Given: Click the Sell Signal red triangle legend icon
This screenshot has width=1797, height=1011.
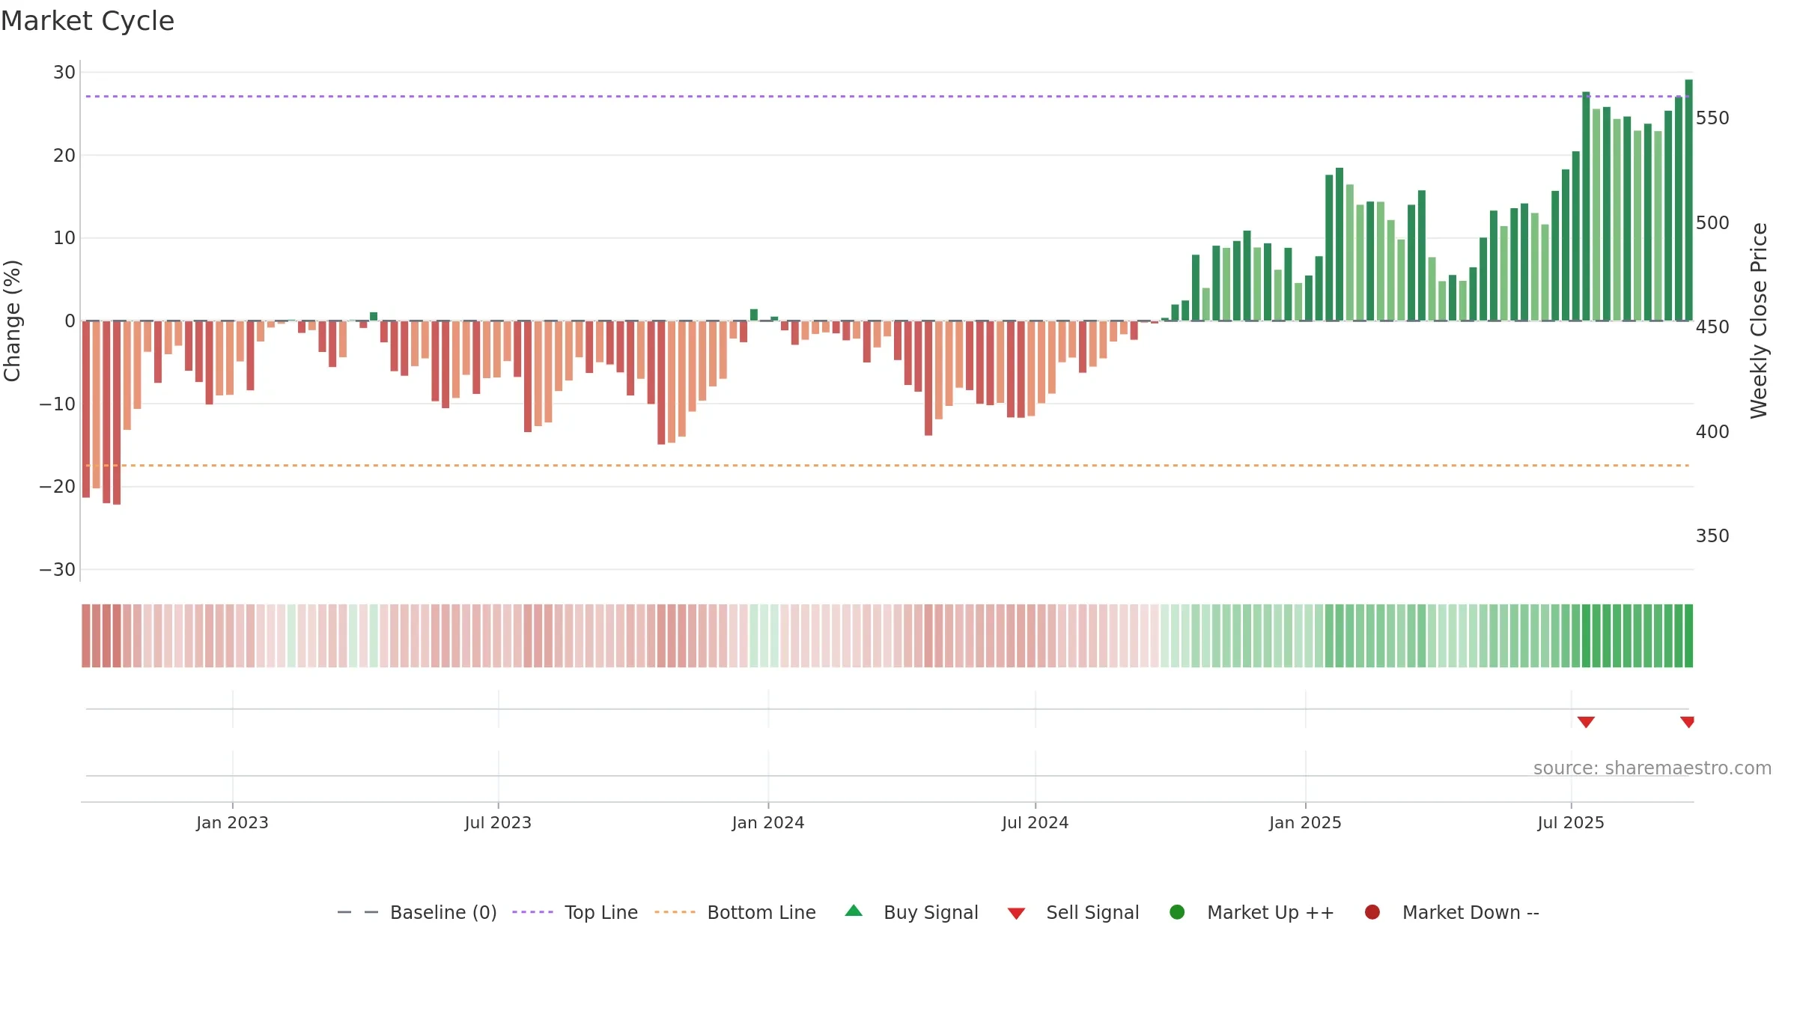Looking at the screenshot, I should pos(1016,914).
